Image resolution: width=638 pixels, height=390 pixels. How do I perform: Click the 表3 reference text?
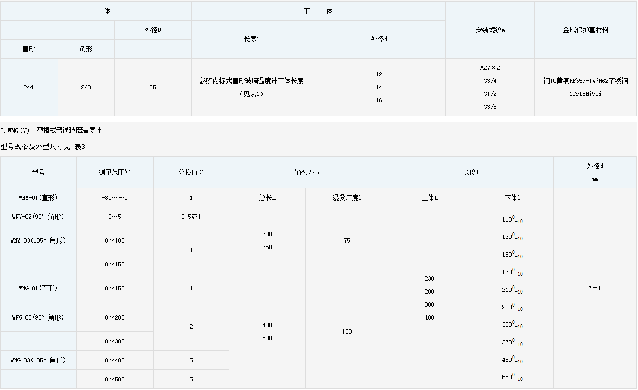pyautogui.click(x=80, y=146)
